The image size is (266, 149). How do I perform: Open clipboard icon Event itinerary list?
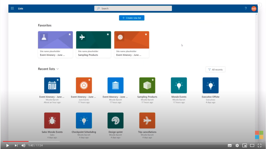coord(115,85)
